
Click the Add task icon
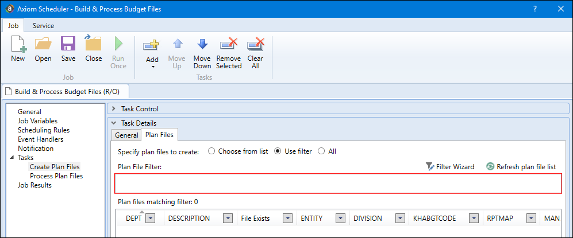coord(152,45)
